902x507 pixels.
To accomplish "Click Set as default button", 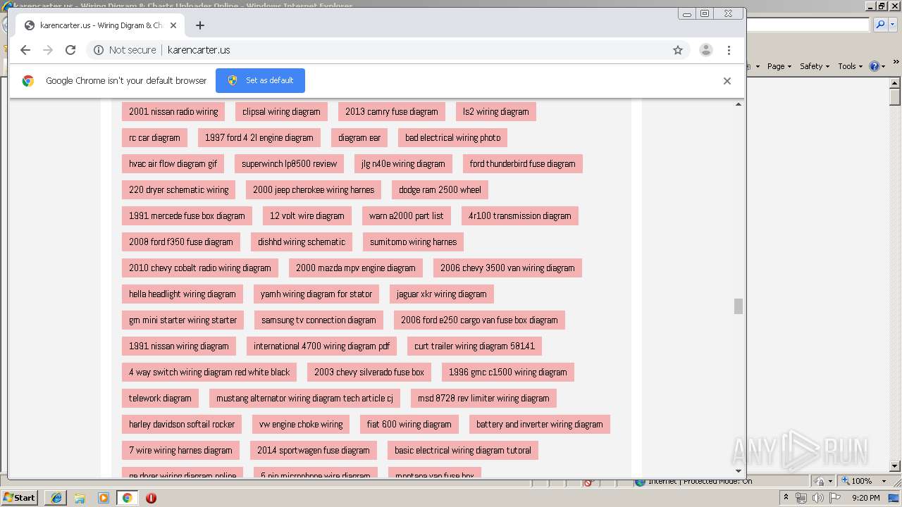I will point(260,80).
